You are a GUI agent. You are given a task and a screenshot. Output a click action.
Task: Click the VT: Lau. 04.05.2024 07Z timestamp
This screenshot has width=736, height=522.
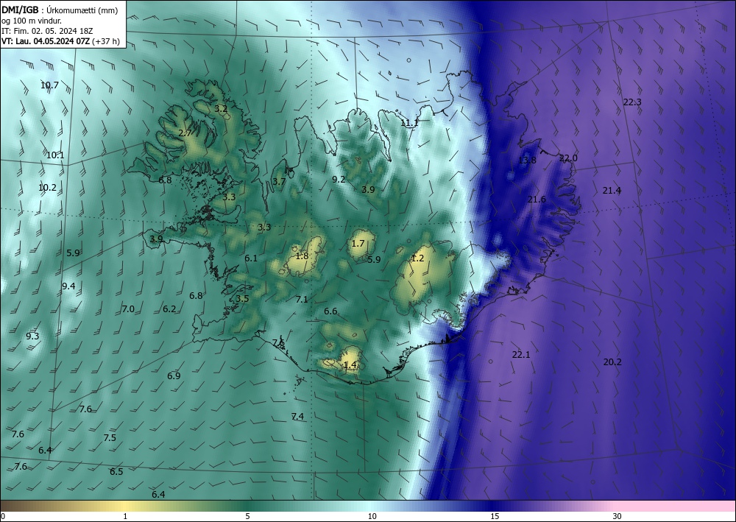46,41
